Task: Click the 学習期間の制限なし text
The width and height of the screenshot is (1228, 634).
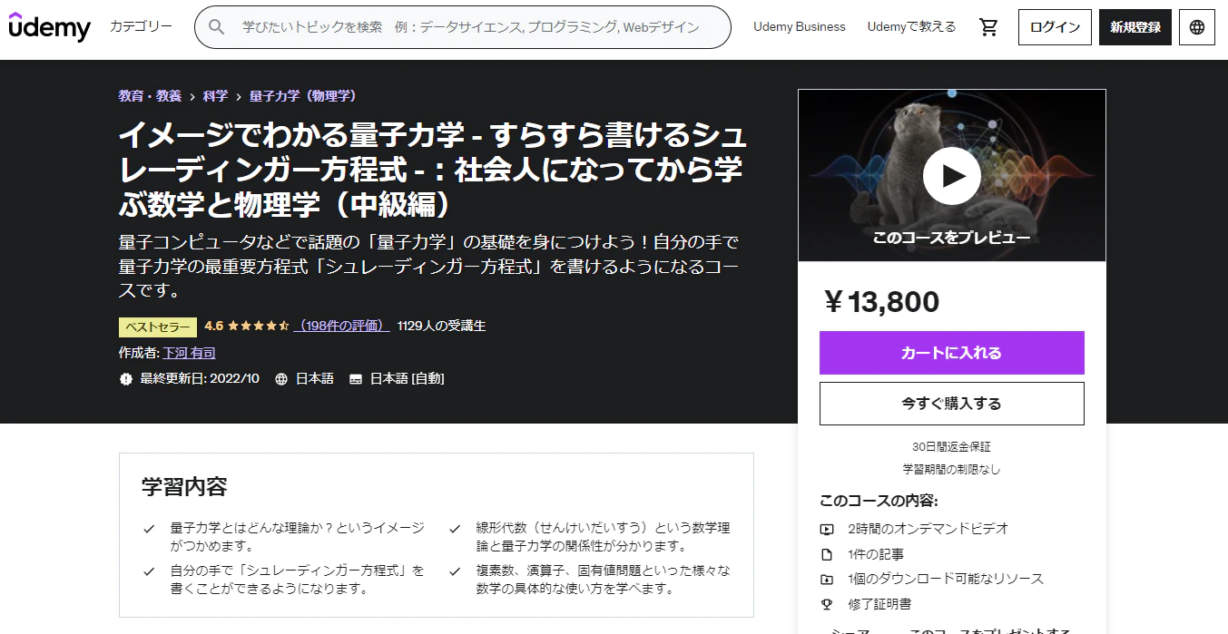Action: click(x=952, y=470)
